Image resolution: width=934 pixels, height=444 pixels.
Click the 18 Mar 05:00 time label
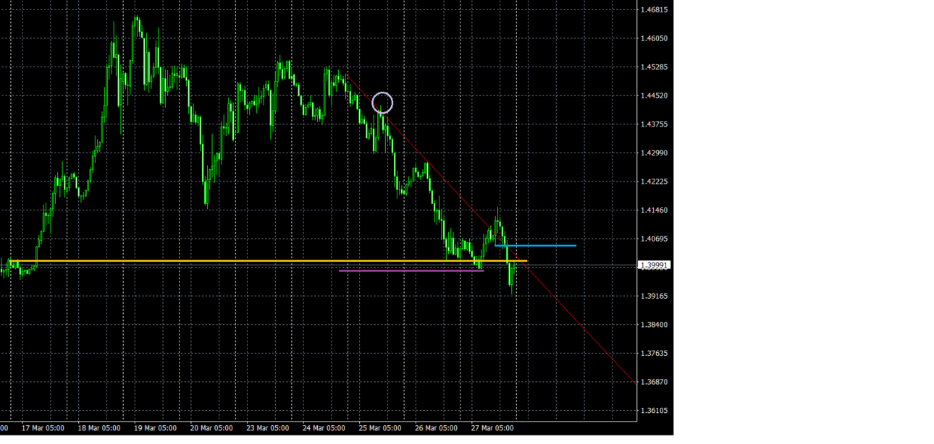(x=99, y=428)
